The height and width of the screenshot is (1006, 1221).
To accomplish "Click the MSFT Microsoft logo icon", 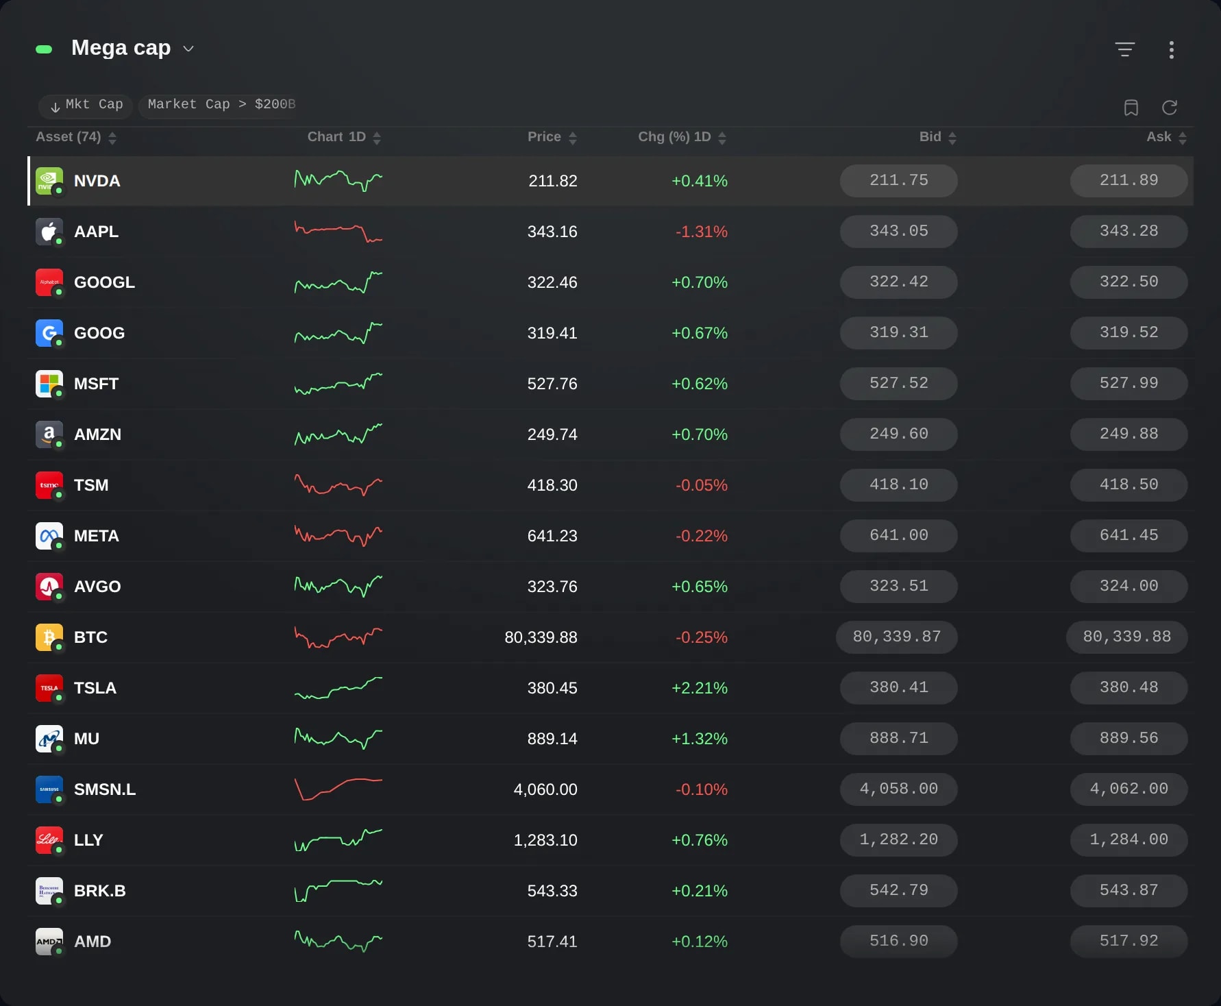I will [49, 384].
